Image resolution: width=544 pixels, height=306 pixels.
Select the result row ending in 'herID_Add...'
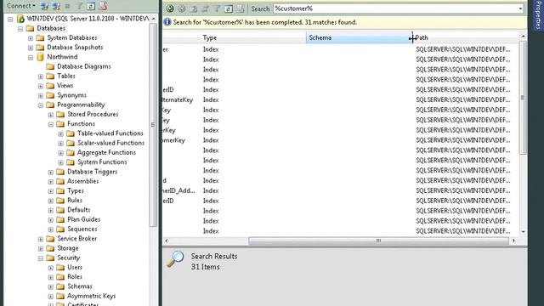tap(341, 190)
